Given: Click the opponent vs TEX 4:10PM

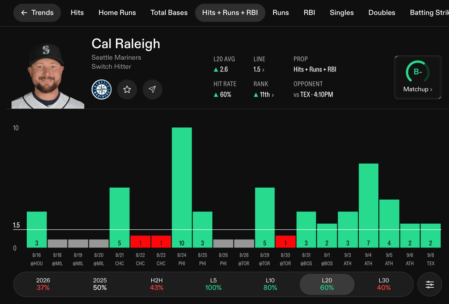Looking at the screenshot, I should coord(313,95).
